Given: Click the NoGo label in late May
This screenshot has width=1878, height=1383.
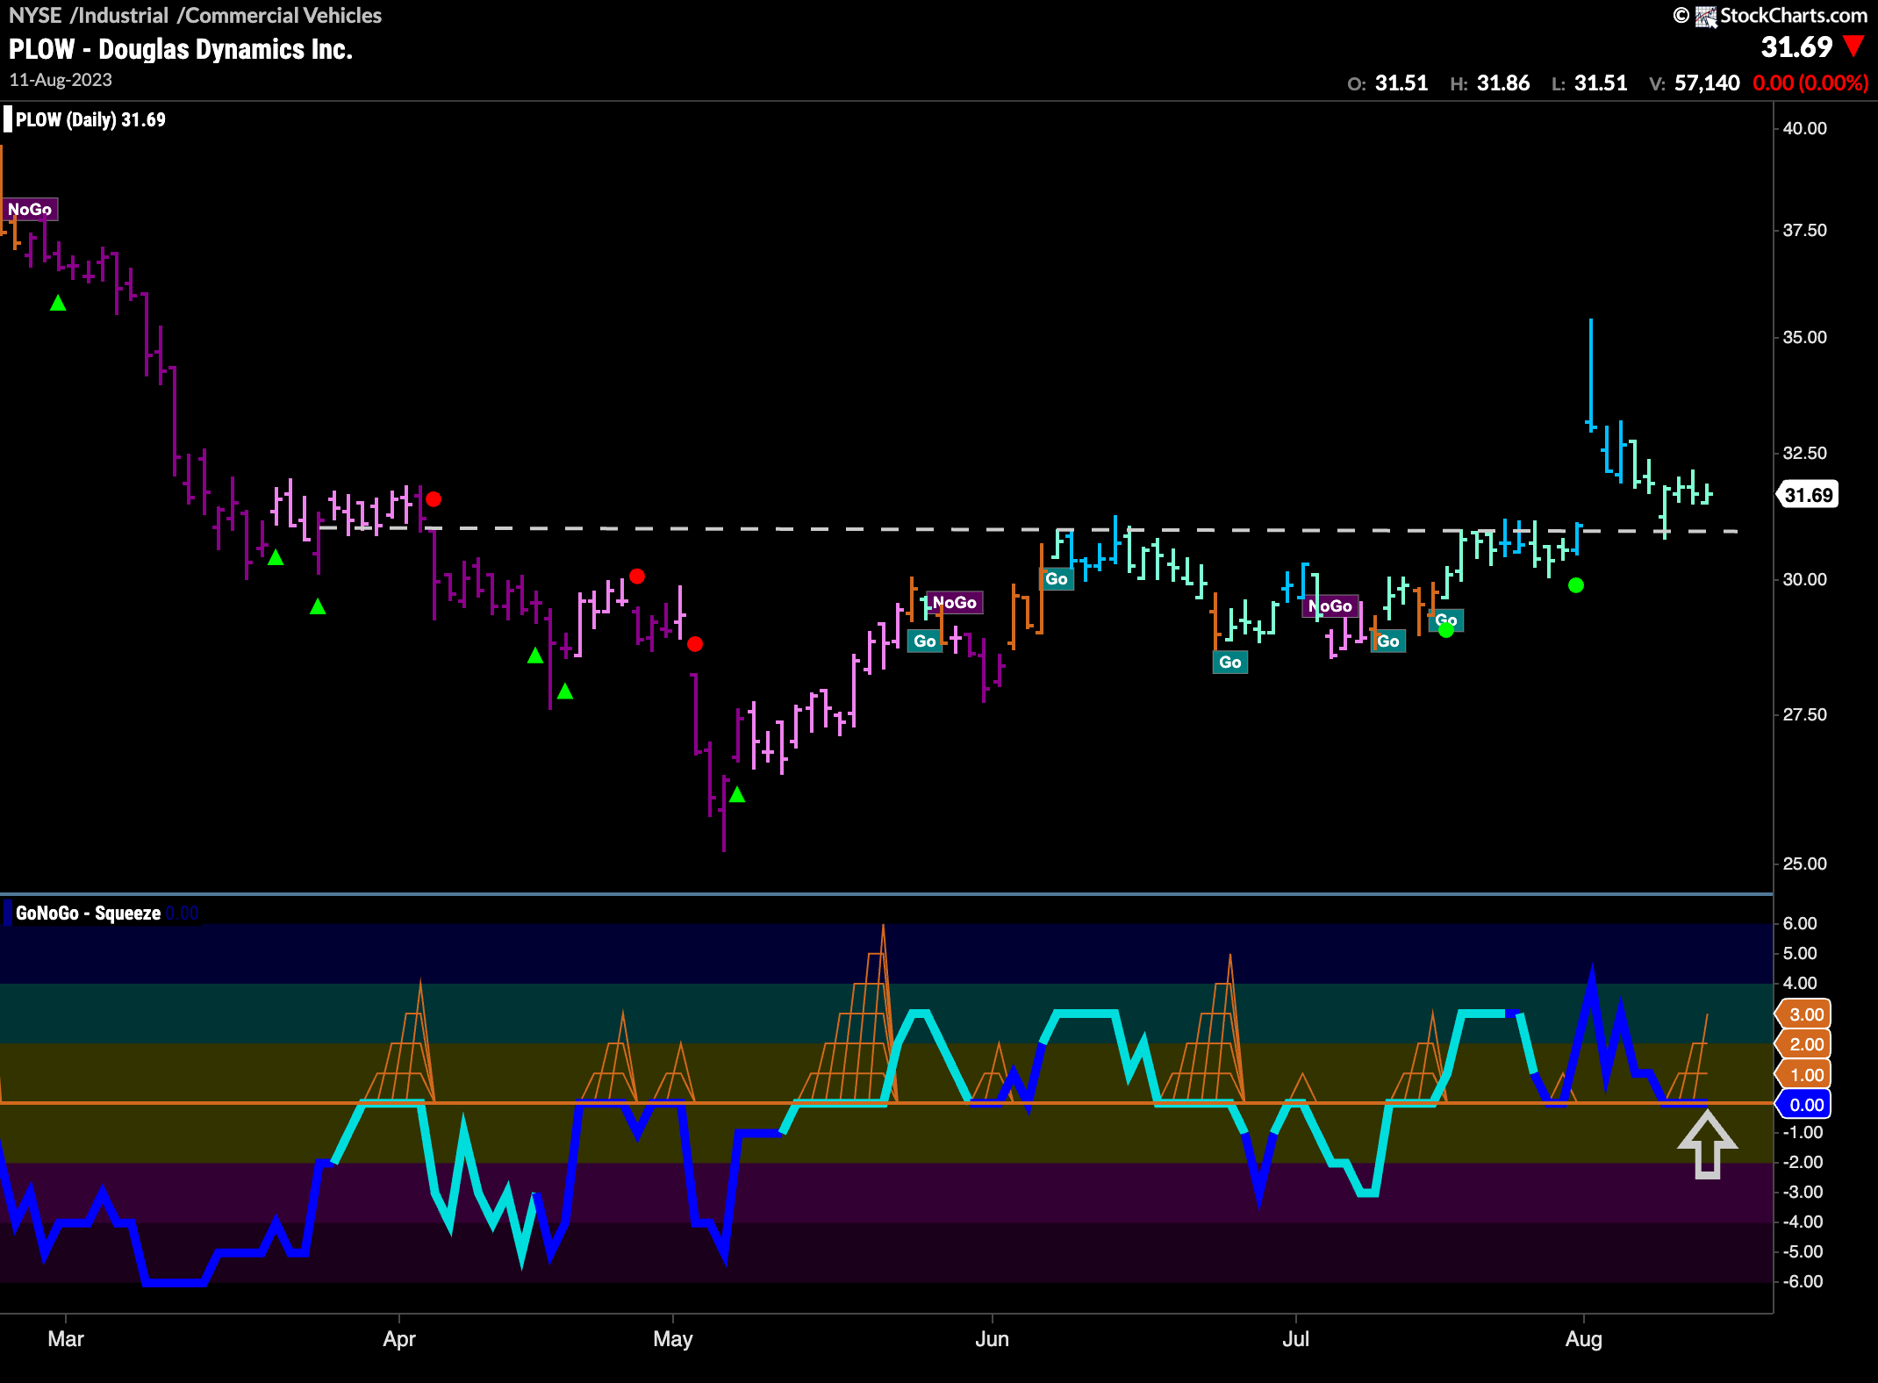Looking at the screenshot, I should coord(955,602).
